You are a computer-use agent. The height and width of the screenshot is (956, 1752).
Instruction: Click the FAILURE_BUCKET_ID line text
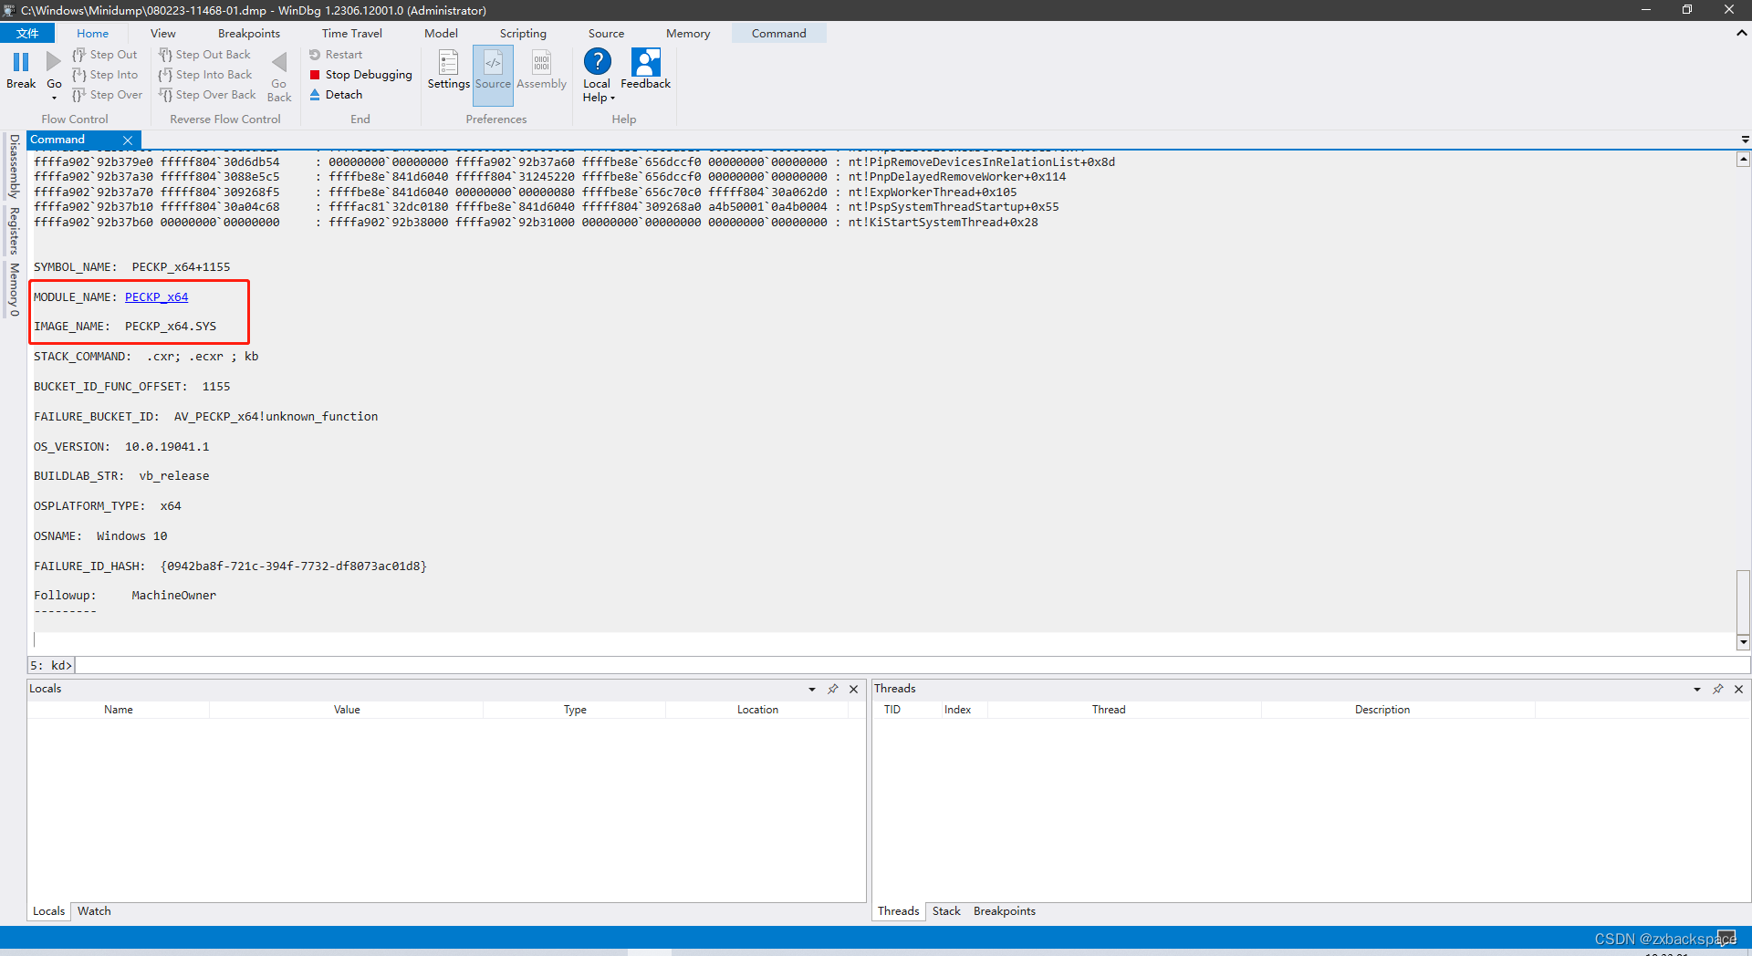pyautogui.click(x=206, y=417)
